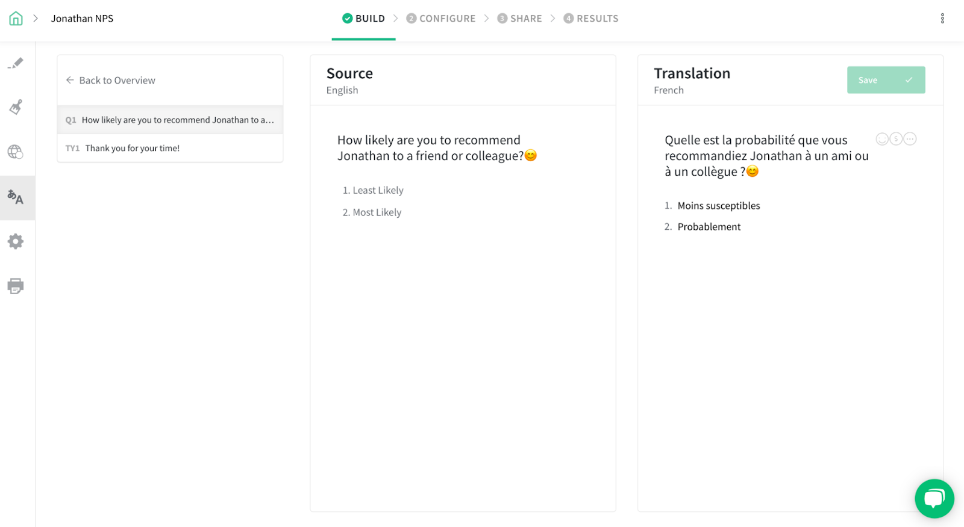Viewport: 964px width, 527px height.
Task: Select the TY1 Thank you item
Action: pyautogui.click(x=133, y=148)
